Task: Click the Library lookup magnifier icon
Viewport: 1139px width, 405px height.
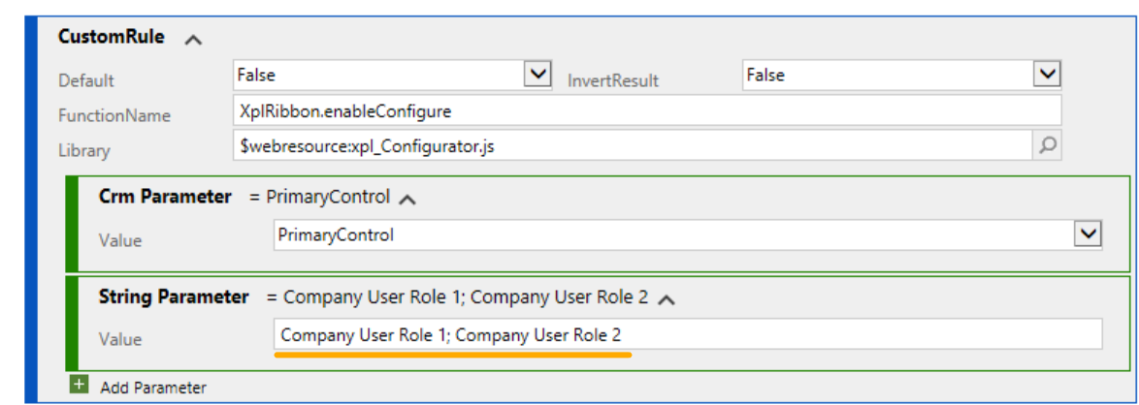Action: point(1047,146)
